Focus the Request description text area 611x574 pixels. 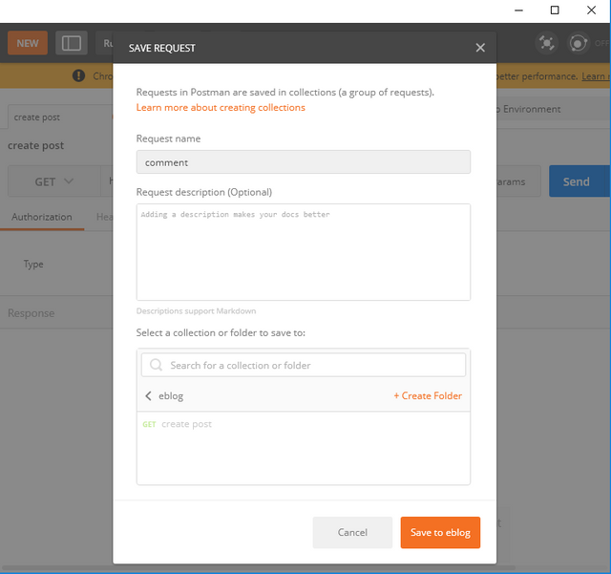coord(303,252)
